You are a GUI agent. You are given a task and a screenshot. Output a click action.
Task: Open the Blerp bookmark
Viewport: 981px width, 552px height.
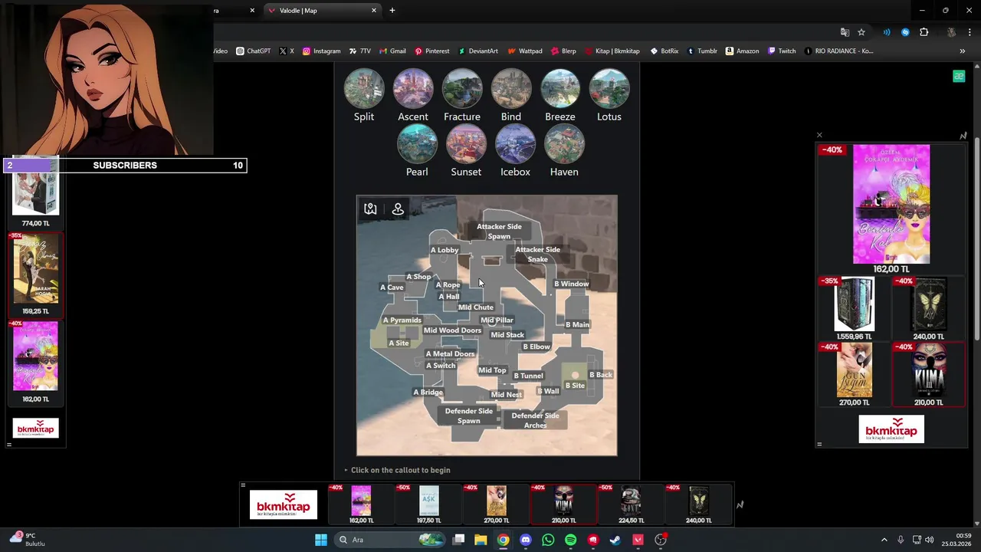563,51
